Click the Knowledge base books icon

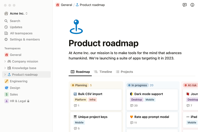[x=9, y=68]
